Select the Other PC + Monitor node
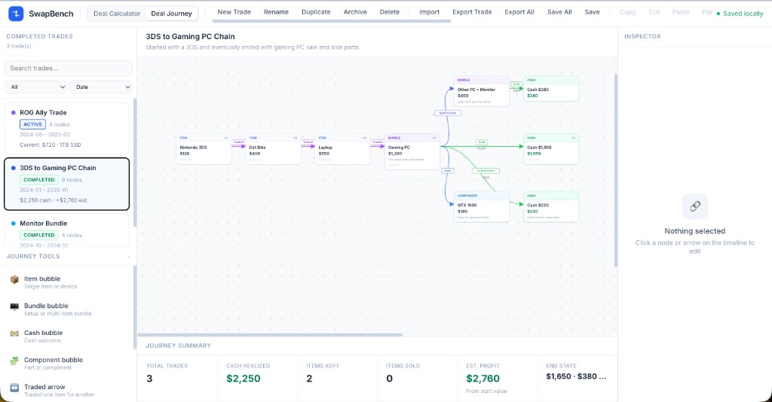This screenshot has height=402, width=772. click(482, 91)
